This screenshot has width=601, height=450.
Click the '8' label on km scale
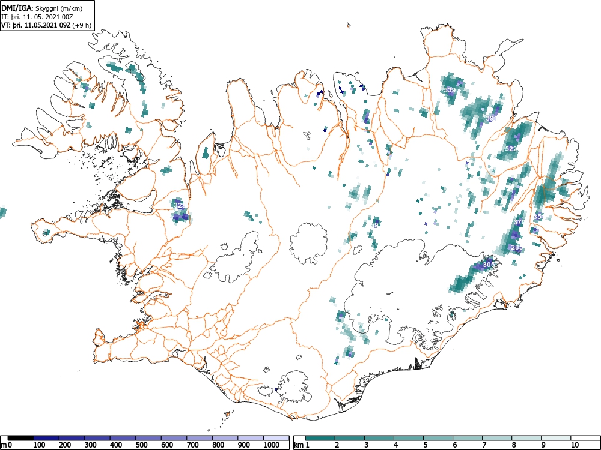pos(514,445)
